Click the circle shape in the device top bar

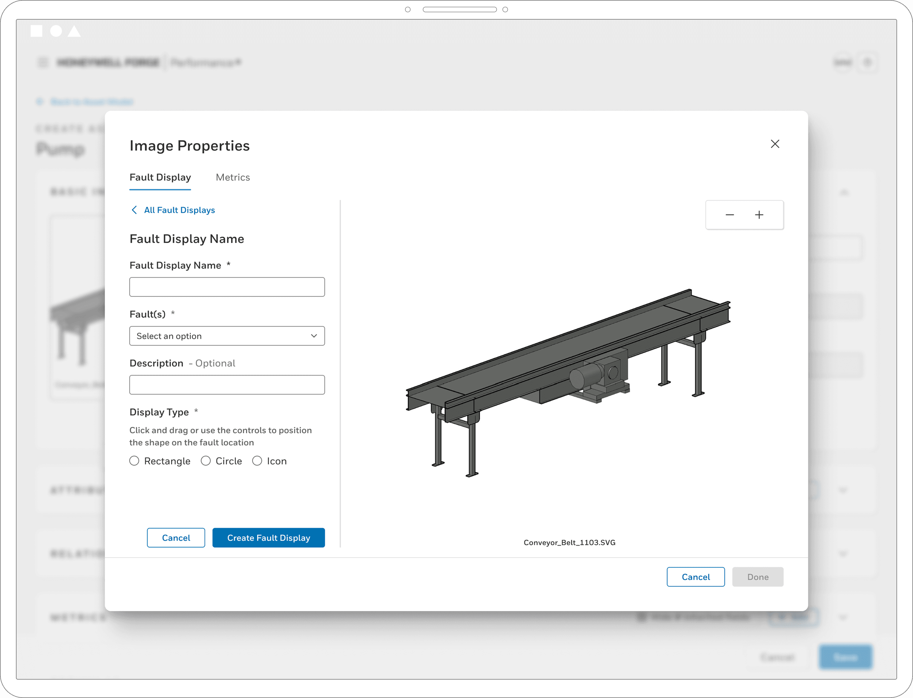56,31
